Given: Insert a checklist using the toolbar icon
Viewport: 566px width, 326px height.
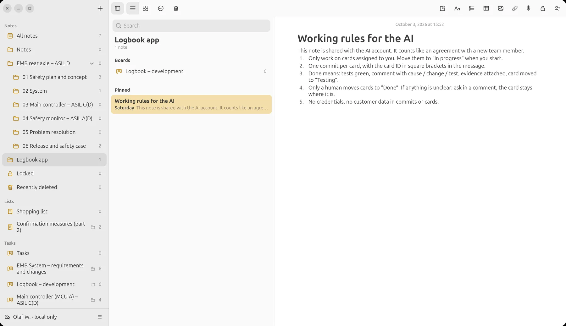Looking at the screenshot, I should [x=472, y=8].
